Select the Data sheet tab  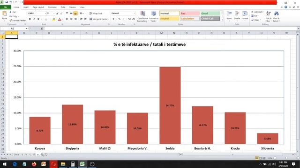click(16, 154)
